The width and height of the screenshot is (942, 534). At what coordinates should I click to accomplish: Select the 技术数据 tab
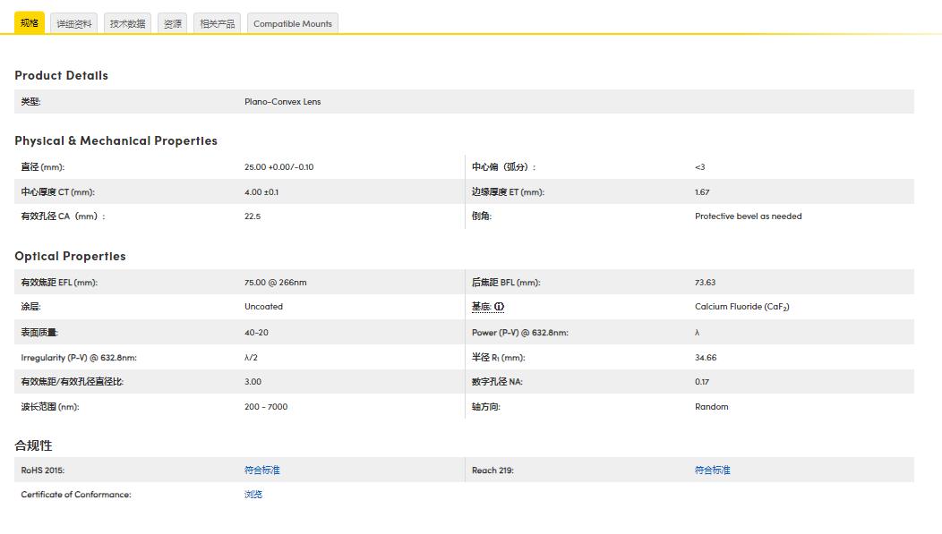(127, 24)
